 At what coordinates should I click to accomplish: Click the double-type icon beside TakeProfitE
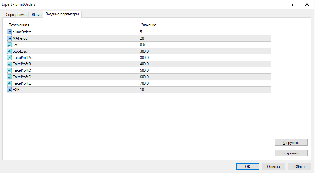[9, 83]
